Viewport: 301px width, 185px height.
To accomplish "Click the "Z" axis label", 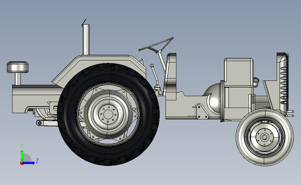I will (37, 161).
